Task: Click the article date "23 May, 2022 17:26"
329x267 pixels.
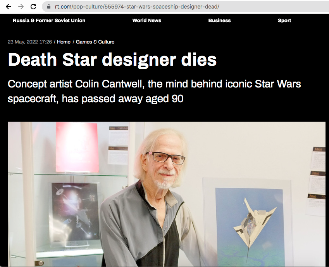Action: click(30, 42)
